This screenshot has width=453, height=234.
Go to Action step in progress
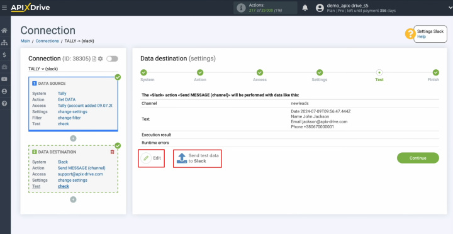pos(200,72)
